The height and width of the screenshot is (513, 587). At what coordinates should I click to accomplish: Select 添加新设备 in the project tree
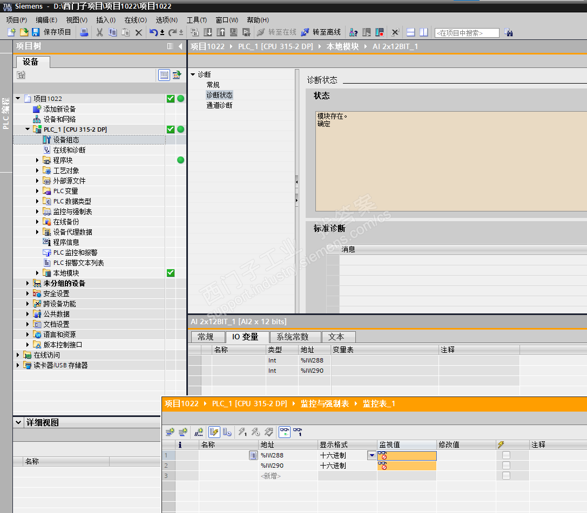[x=59, y=109]
